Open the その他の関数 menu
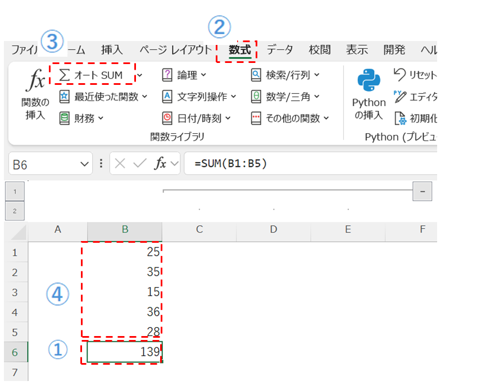 pos(290,118)
